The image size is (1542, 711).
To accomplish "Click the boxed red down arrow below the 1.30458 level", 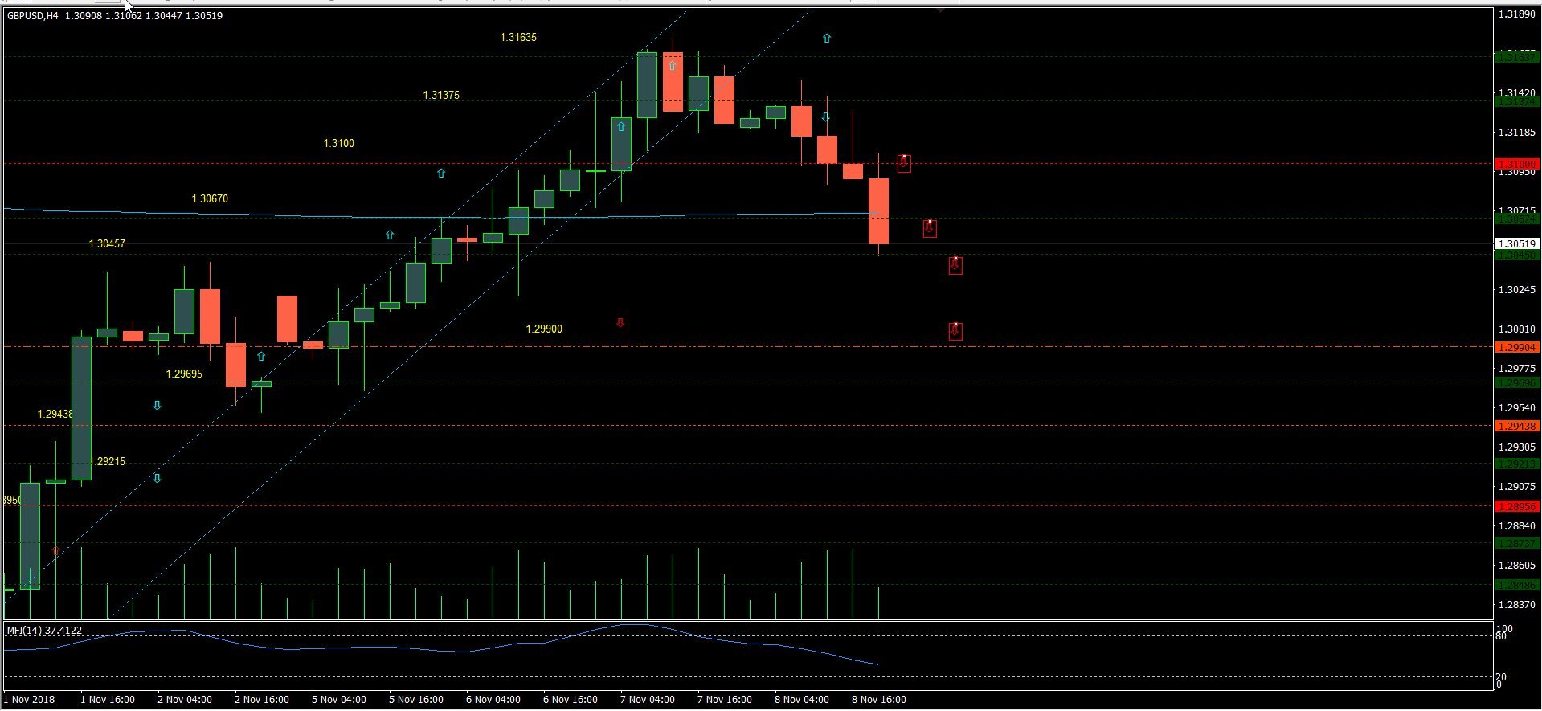I will (955, 265).
